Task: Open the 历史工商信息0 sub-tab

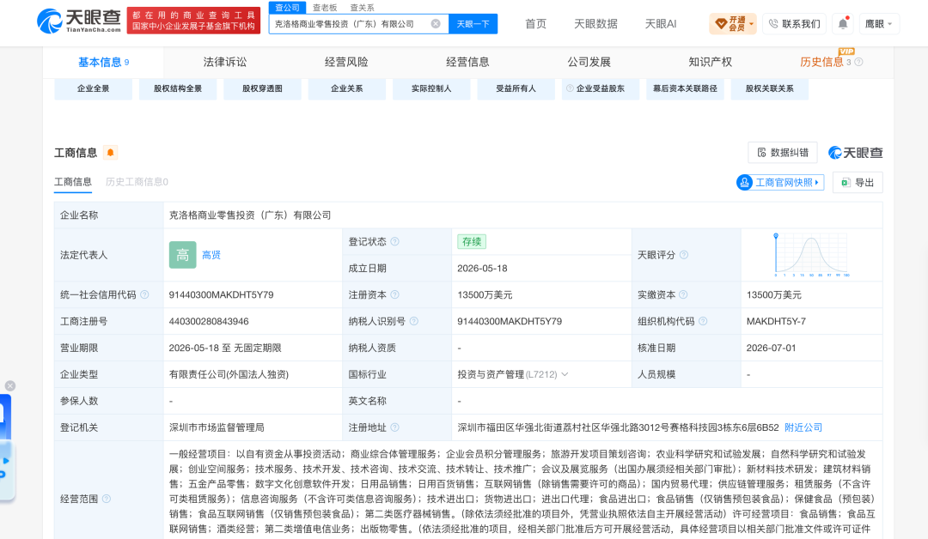Action: [137, 182]
